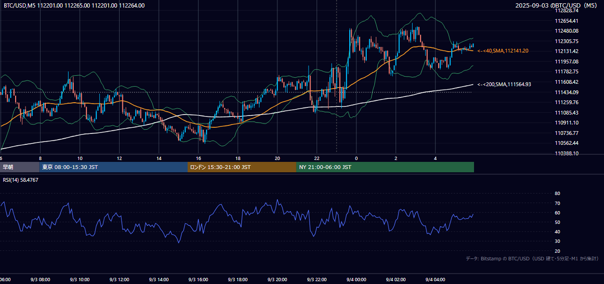
Task: Click the 東京 08:00-15:30 JST session bar
Action: click(x=113, y=167)
